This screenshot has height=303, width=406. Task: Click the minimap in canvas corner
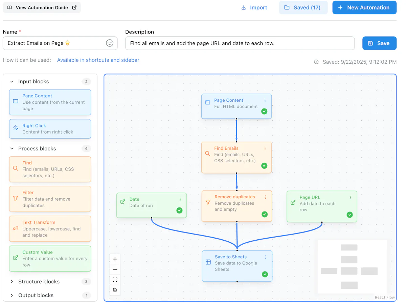352,267
